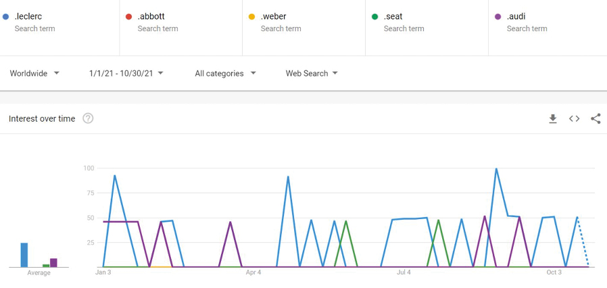Edit the .leclerc search term
The height and width of the screenshot is (288, 607).
coord(28,17)
